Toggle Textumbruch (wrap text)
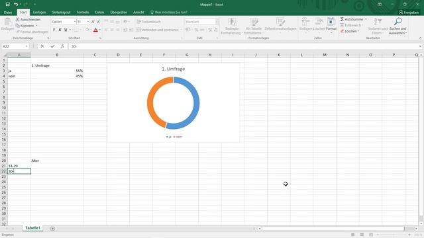 coord(148,22)
